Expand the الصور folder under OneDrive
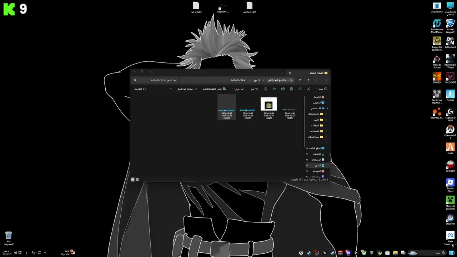Viewport: 457px width, 257px height. (326, 120)
